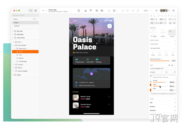Click the Search Layers field

click(25, 15)
